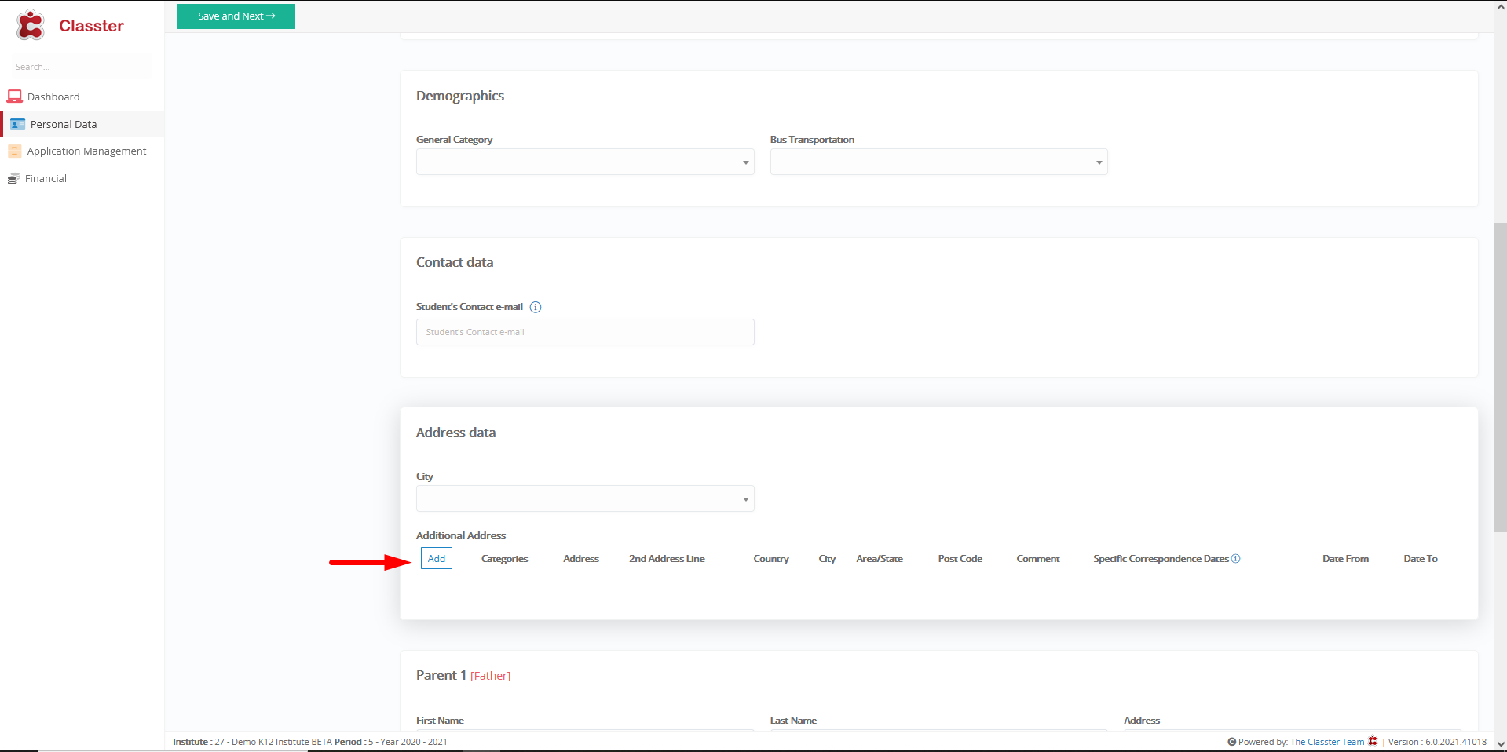Click the scrollbar down arrow

pos(1500,743)
